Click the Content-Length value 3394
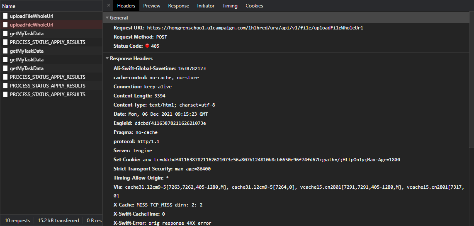The height and width of the screenshot is (226, 474). coord(160,96)
